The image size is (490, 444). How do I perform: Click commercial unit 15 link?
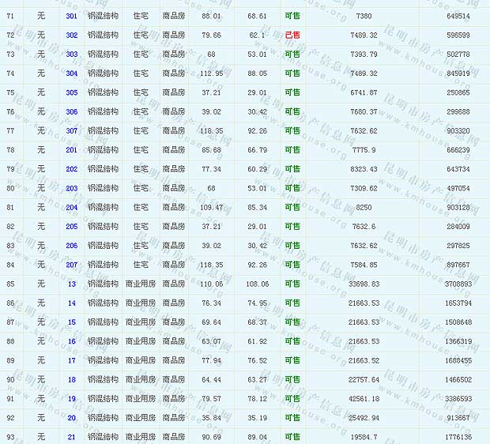tap(72, 322)
